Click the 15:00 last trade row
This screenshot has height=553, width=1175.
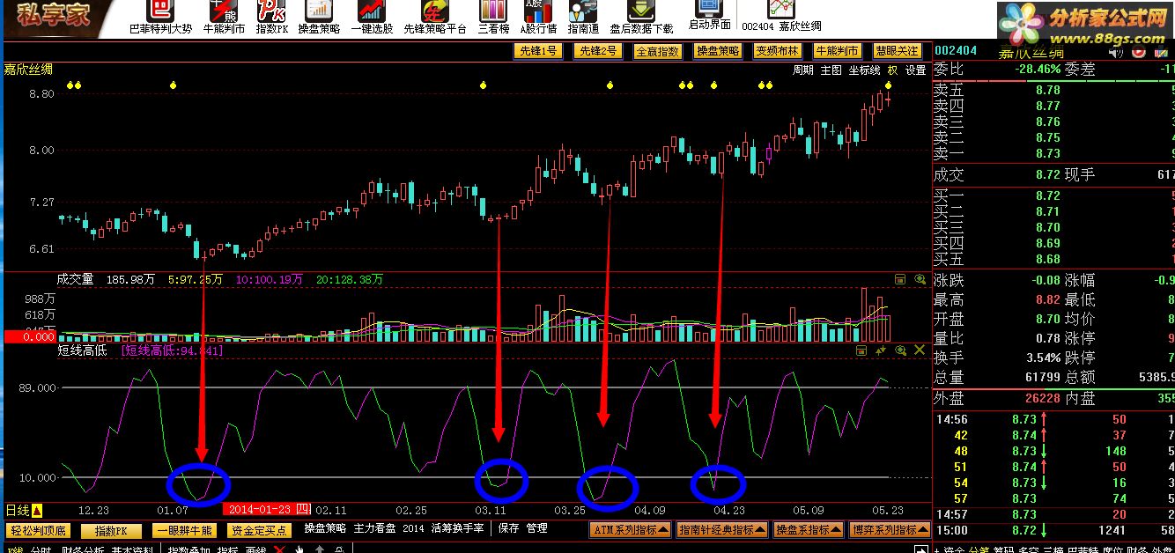coord(1053,530)
